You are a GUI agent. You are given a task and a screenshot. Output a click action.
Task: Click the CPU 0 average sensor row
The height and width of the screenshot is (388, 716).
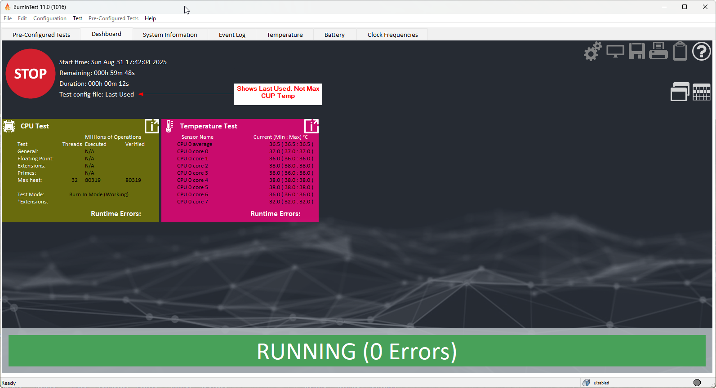point(245,144)
